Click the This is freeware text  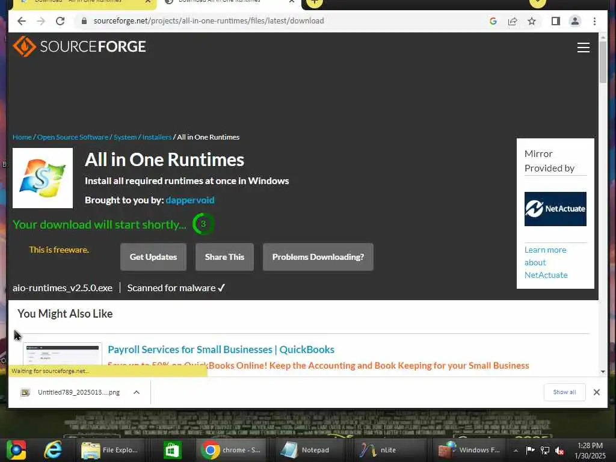tap(59, 250)
